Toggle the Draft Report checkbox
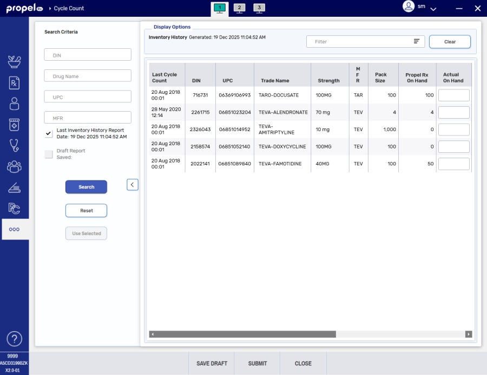 point(49,154)
